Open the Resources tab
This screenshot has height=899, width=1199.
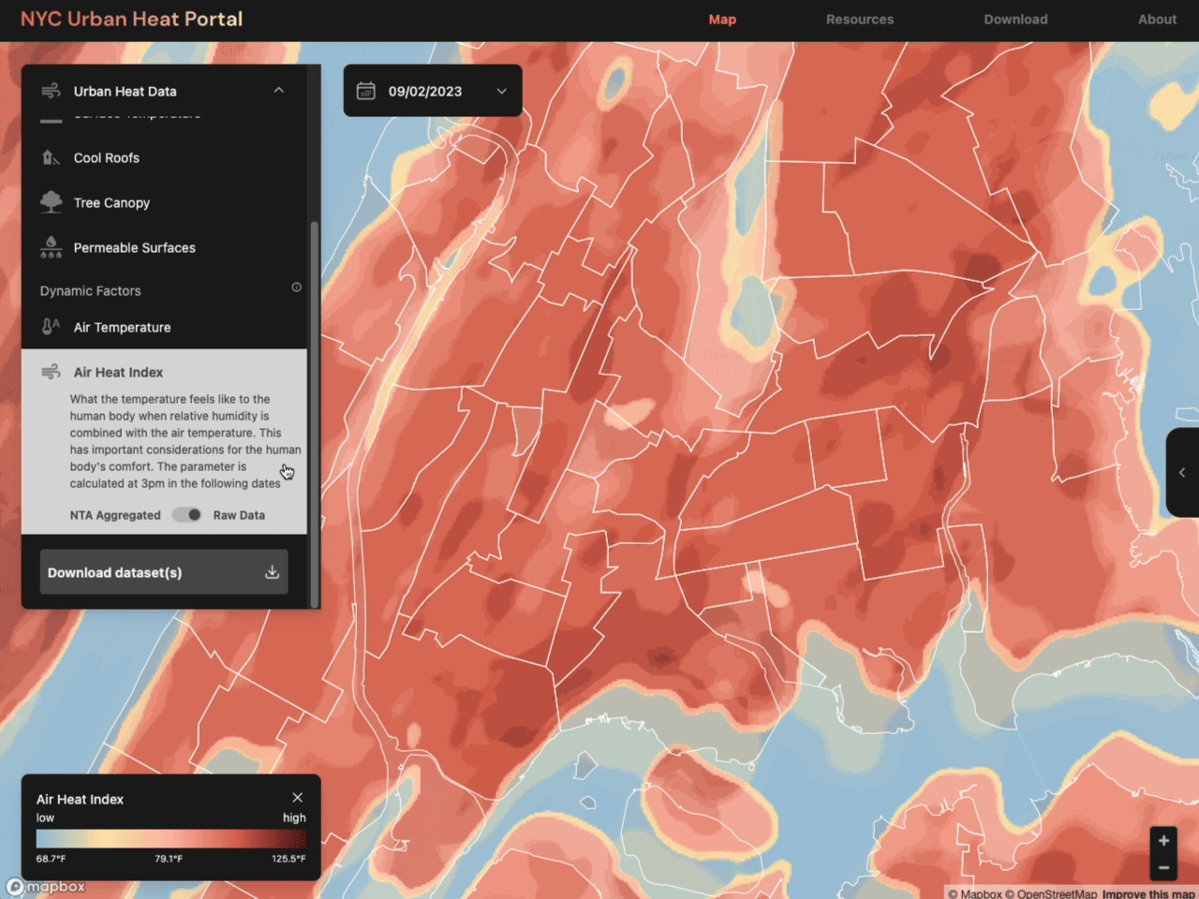(859, 20)
